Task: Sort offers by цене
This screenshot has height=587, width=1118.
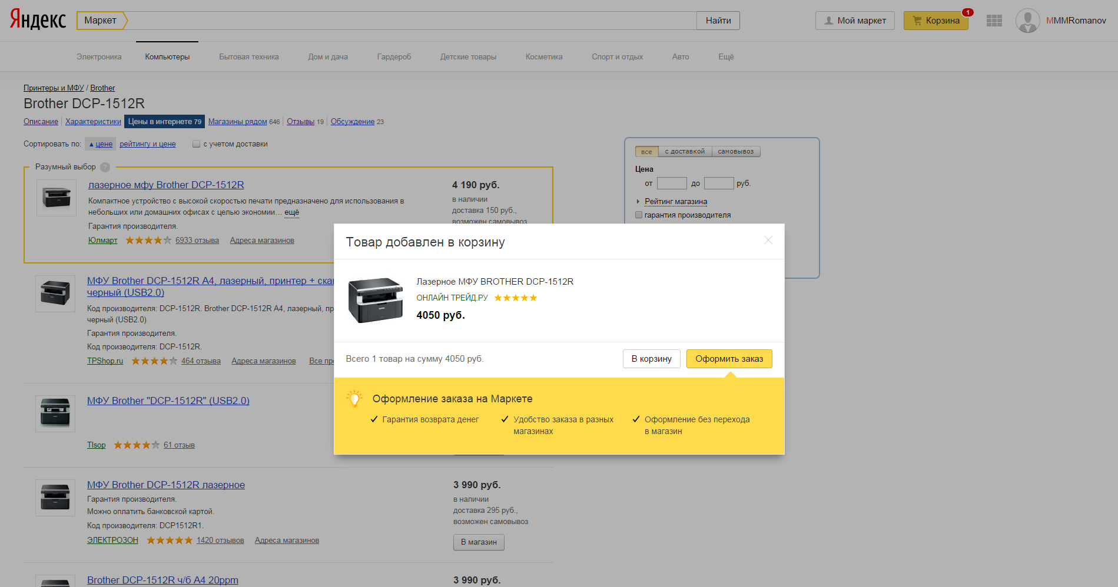Action: (x=101, y=144)
